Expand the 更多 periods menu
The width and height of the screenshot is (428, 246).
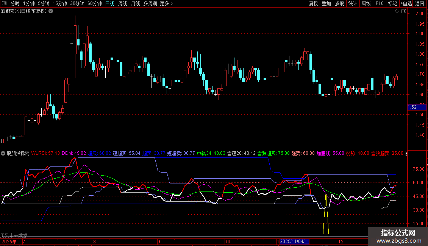pos(166,4)
